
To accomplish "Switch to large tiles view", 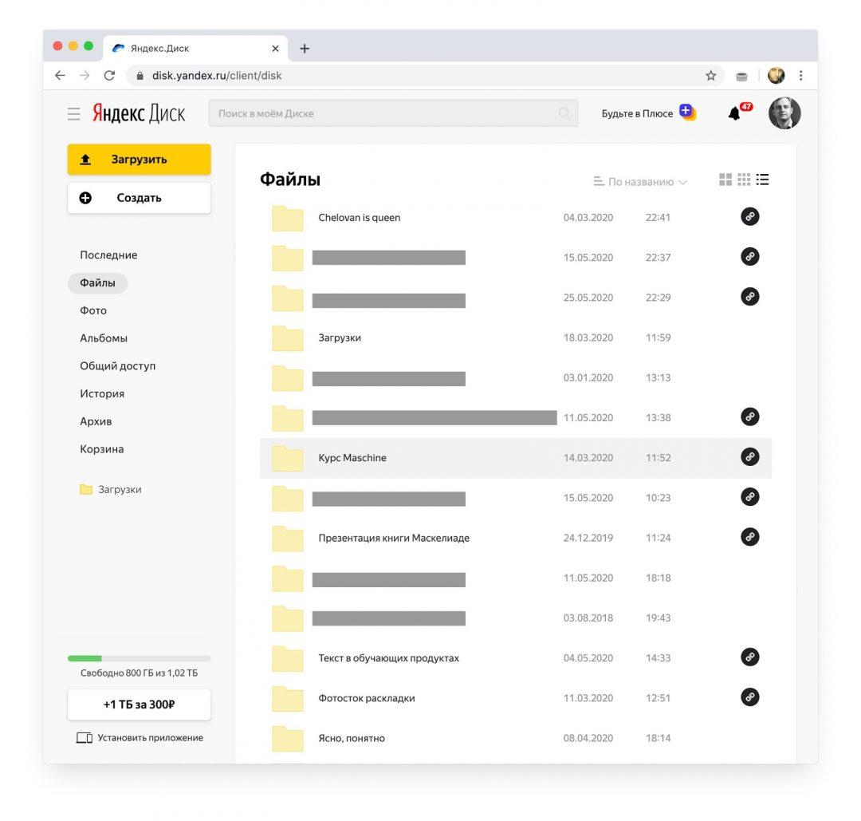I will [x=725, y=180].
